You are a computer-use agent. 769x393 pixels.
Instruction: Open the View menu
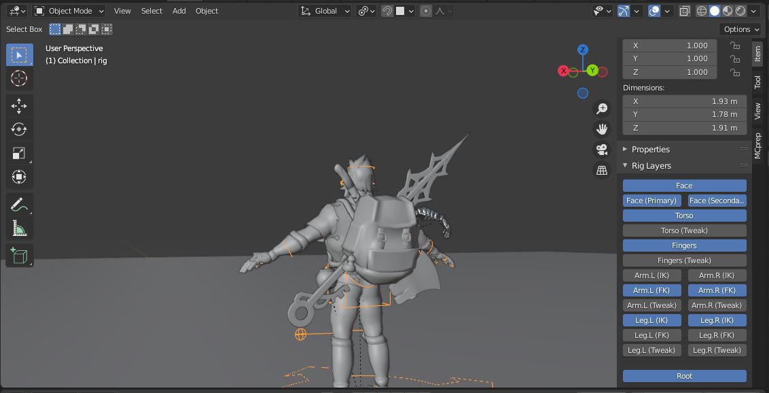click(122, 11)
